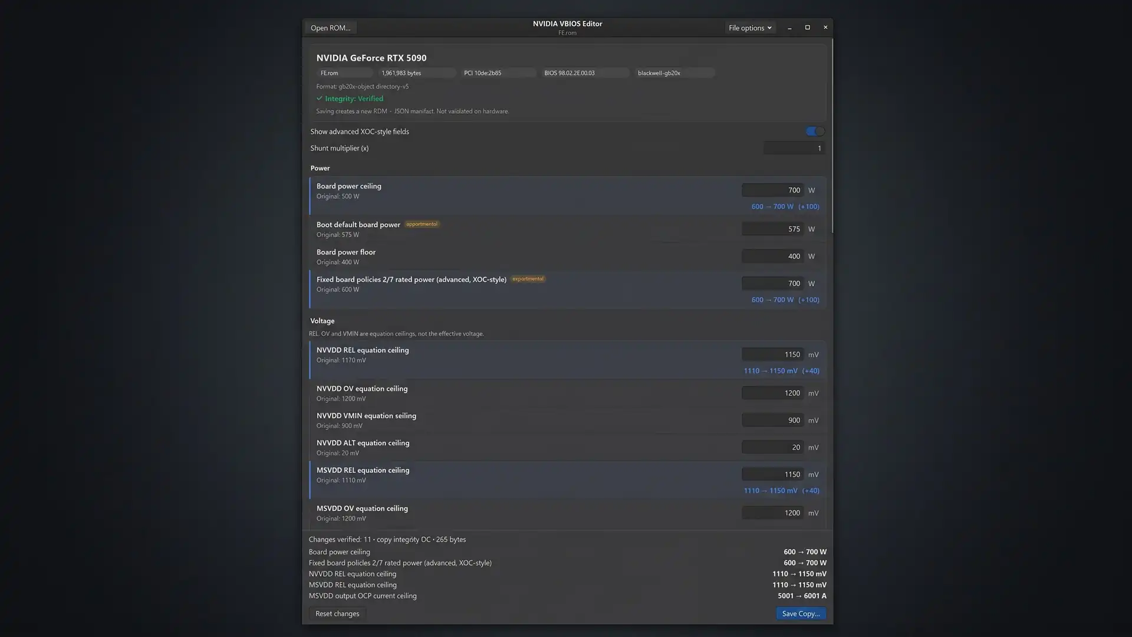
Task: Click Board power ceiling 600 → 700 W delta text
Action: pyautogui.click(x=785, y=206)
